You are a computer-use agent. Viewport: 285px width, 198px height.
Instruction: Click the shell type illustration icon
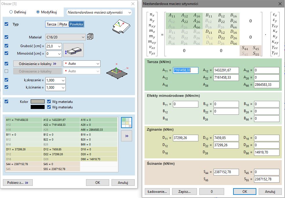click(120, 26)
